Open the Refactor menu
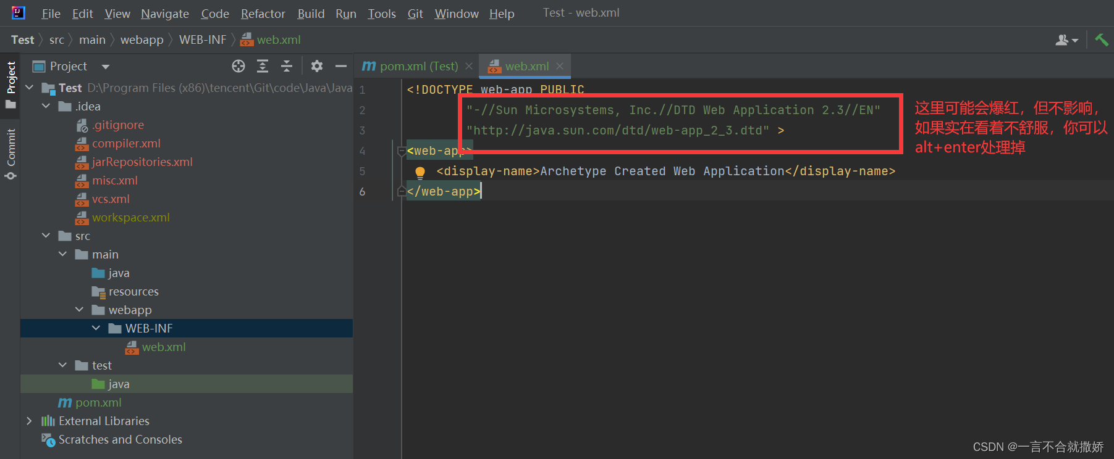The image size is (1114, 459). 263,14
